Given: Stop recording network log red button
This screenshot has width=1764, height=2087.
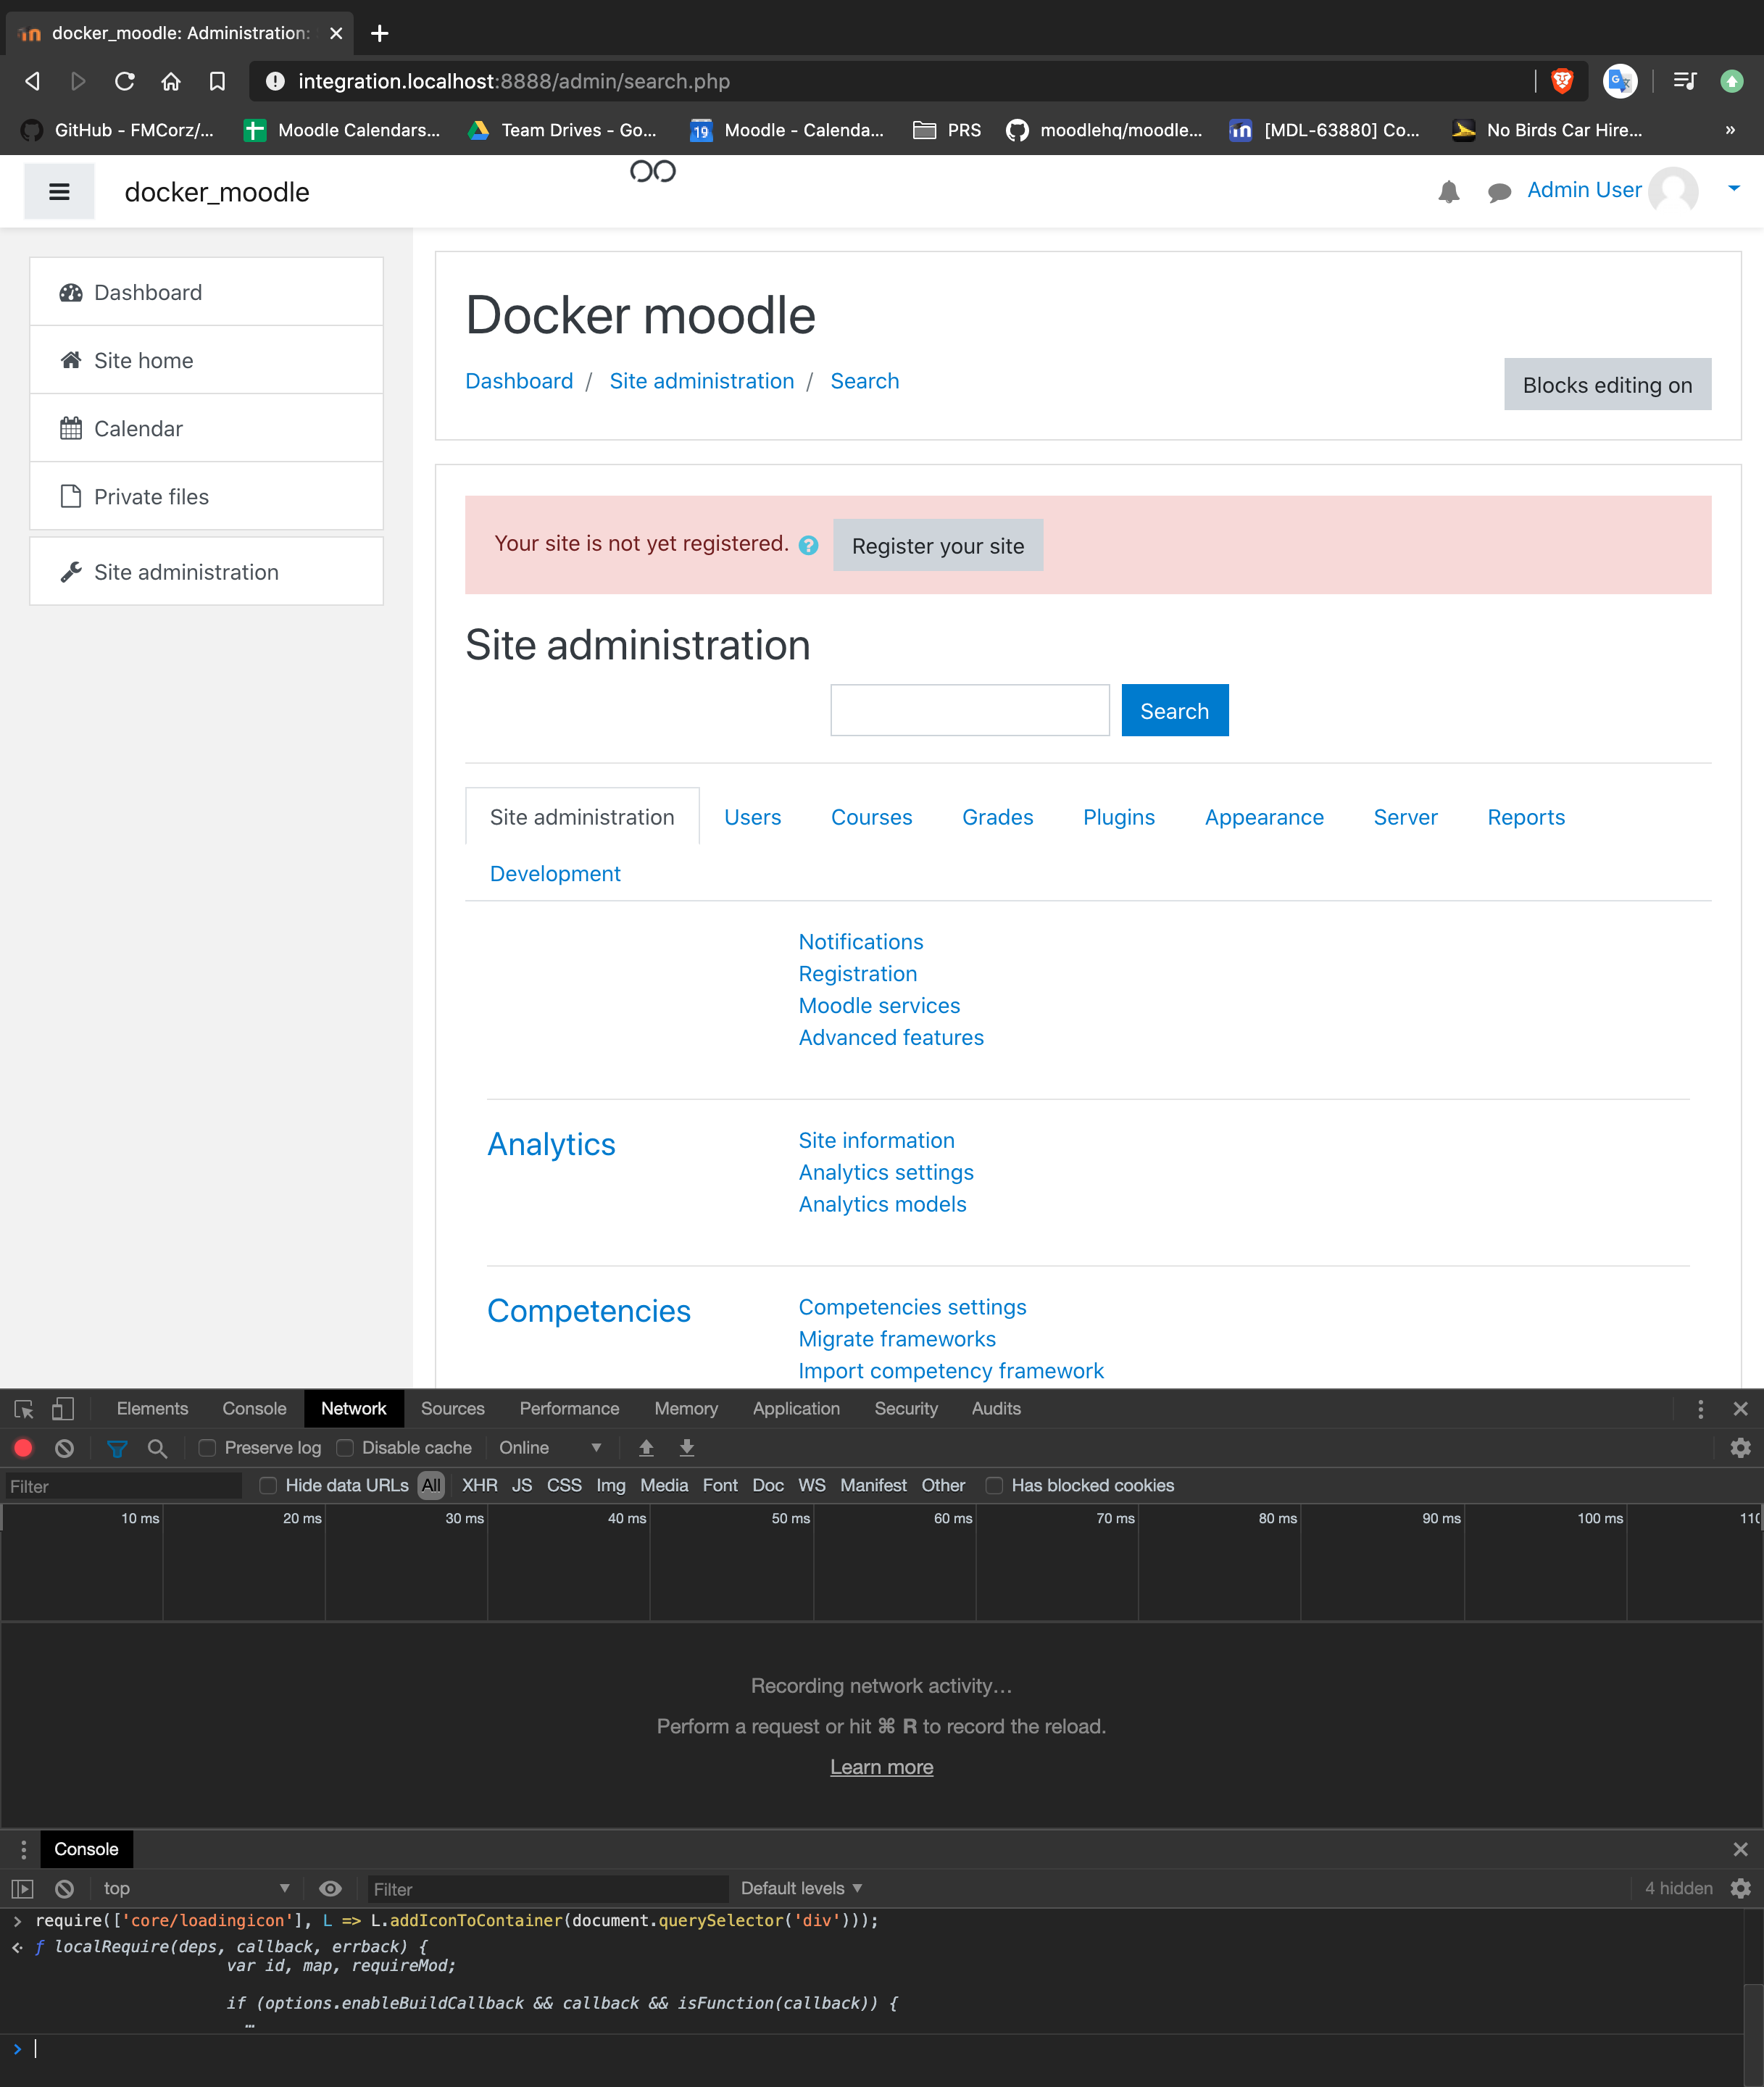Looking at the screenshot, I should click(x=23, y=1447).
